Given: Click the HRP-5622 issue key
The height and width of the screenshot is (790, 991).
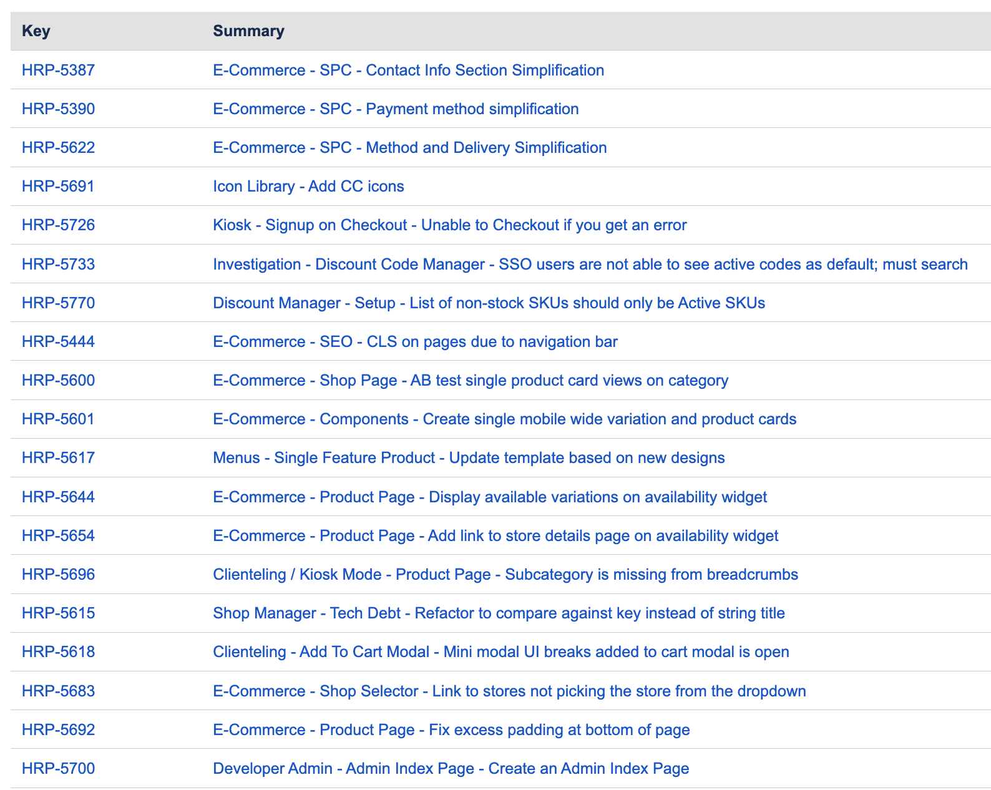Looking at the screenshot, I should pos(58,147).
